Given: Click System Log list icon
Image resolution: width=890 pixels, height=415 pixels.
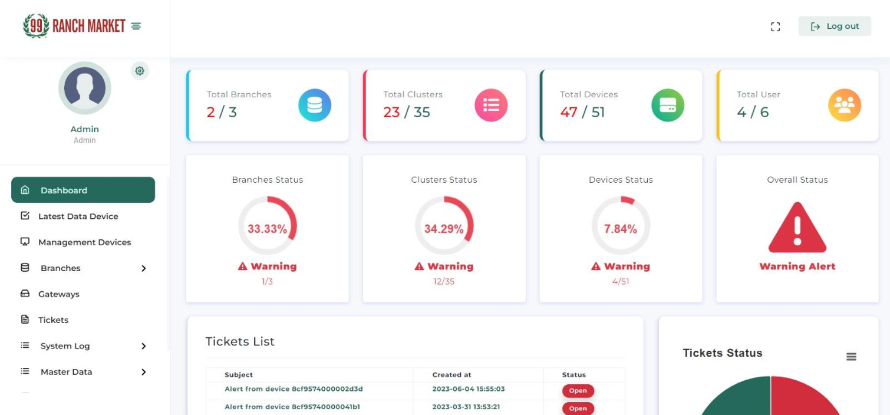Looking at the screenshot, I should [25, 345].
